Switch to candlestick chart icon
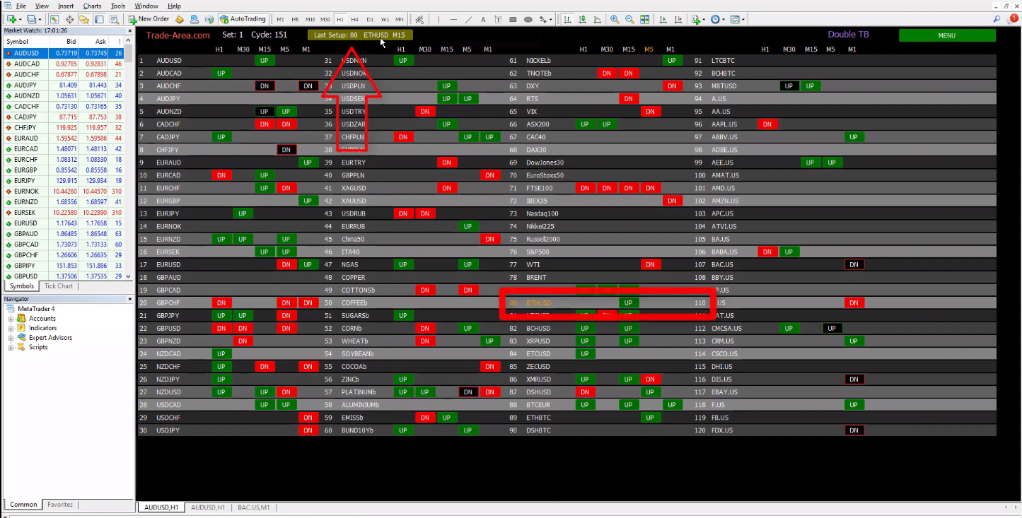Image resolution: width=1022 pixels, height=518 pixels. 583,19
